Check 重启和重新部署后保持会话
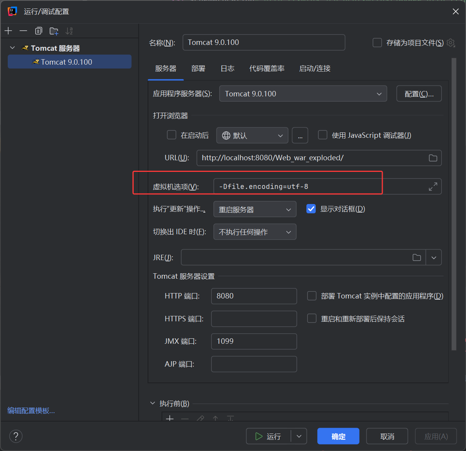 (x=312, y=319)
